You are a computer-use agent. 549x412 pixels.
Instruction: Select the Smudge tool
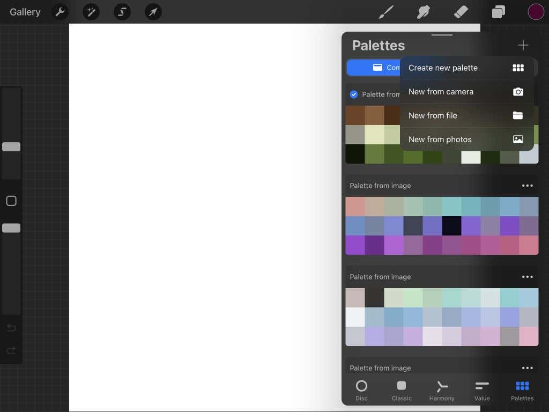click(423, 12)
